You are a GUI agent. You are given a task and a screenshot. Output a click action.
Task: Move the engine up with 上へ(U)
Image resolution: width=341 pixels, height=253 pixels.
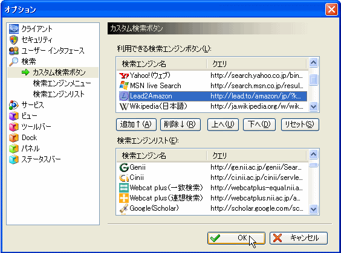point(223,124)
